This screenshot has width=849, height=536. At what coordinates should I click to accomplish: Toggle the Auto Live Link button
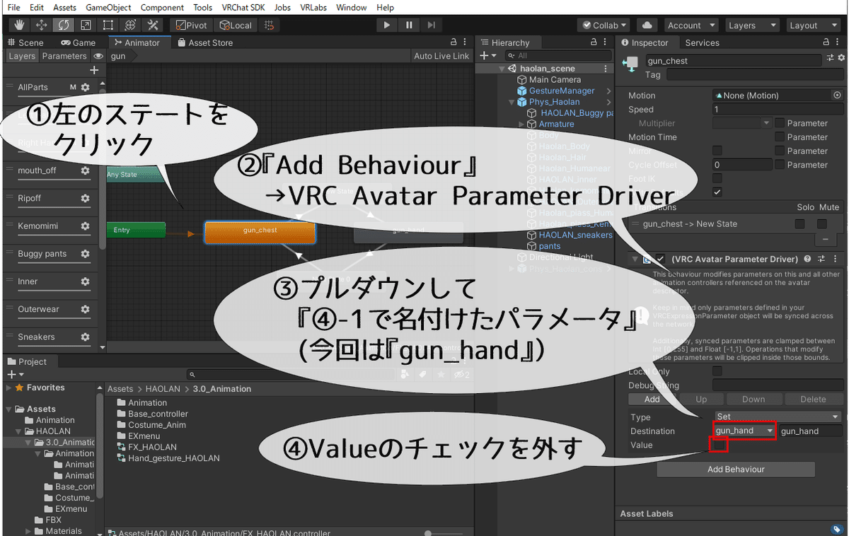441,56
